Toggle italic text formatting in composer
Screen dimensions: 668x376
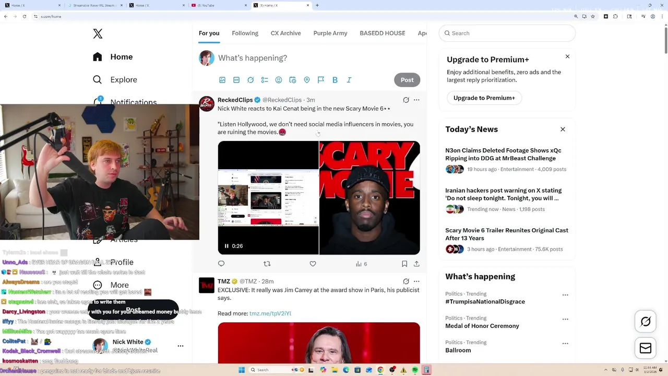click(x=349, y=80)
